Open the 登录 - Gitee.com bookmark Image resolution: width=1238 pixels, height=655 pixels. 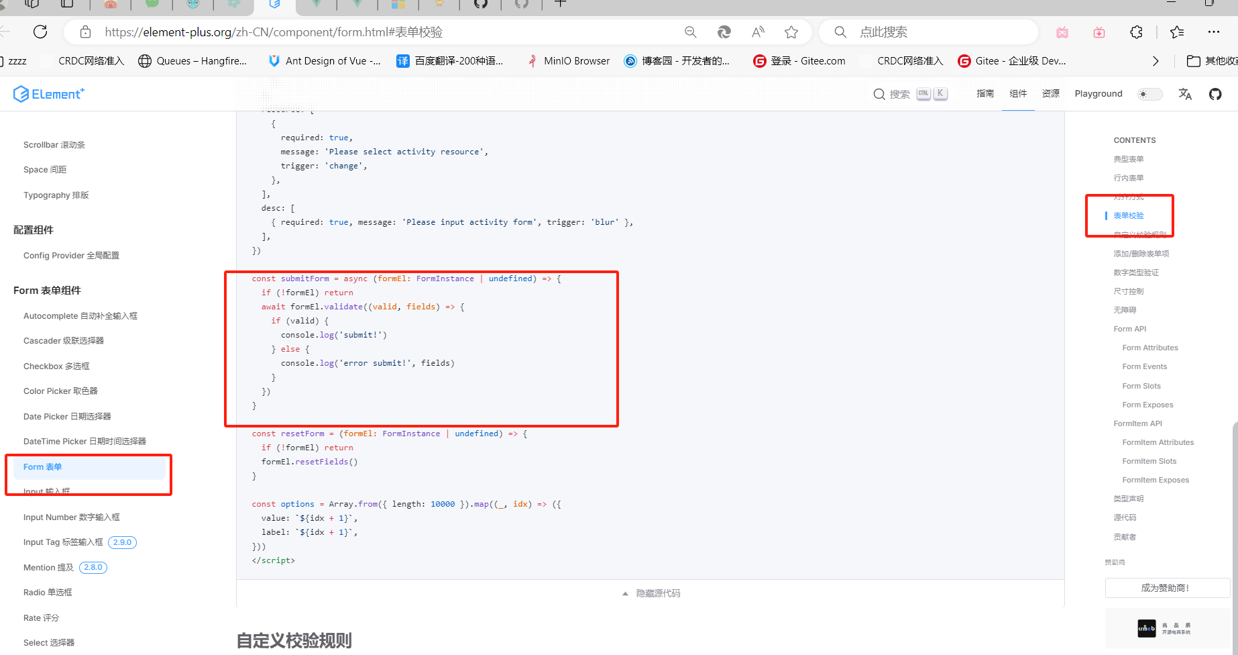coord(799,61)
